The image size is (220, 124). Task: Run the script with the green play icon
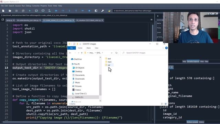[30, 11]
